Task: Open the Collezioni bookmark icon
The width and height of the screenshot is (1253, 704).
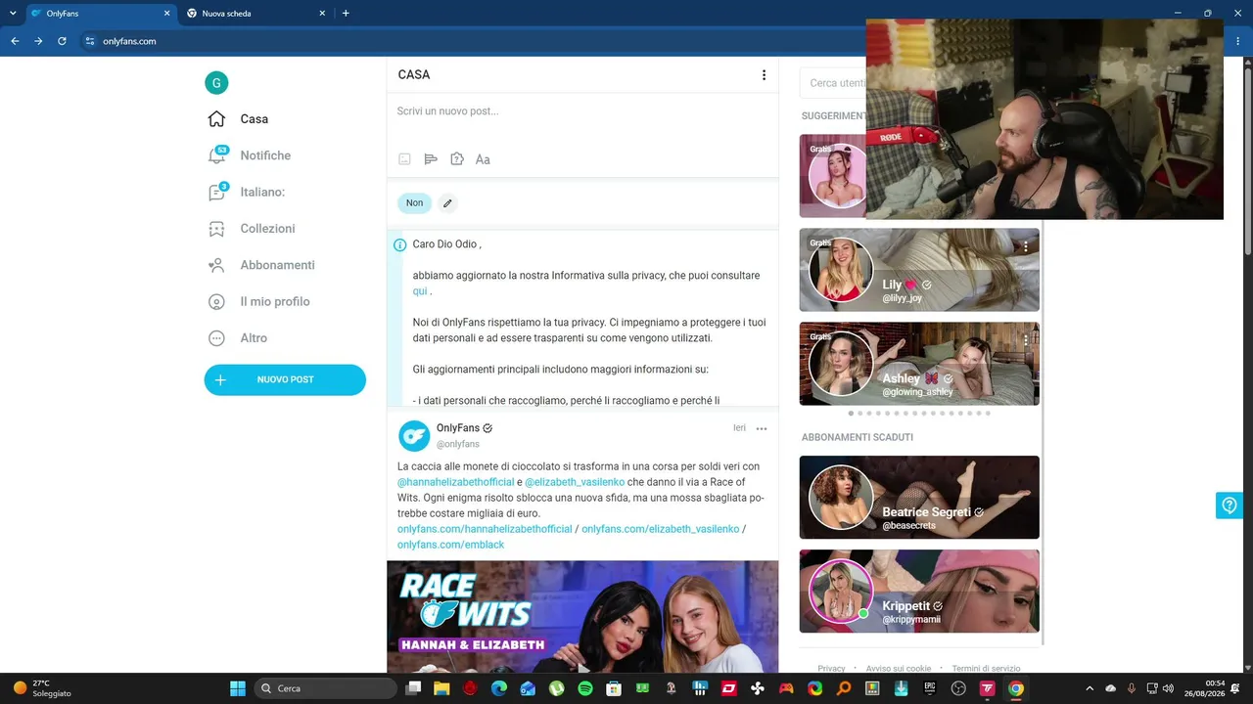Action: click(x=216, y=229)
